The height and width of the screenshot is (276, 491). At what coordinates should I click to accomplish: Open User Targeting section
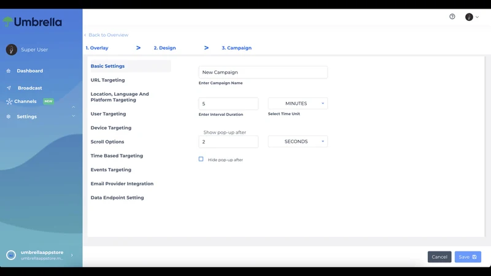(x=109, y=114)
